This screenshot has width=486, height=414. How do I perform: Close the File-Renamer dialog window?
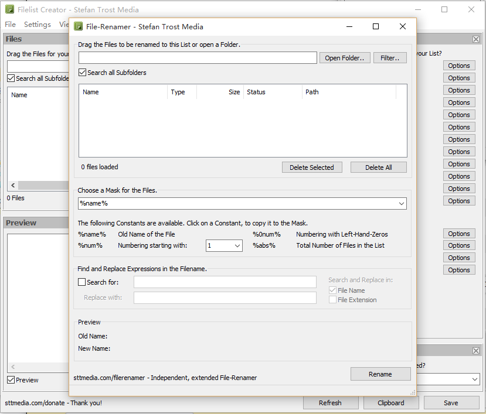[x=402, y=26]
